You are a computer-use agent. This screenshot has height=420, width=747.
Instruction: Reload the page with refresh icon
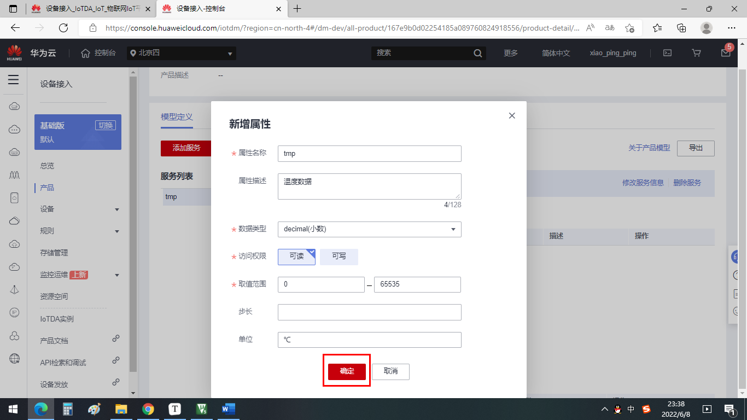coord(63,27)
